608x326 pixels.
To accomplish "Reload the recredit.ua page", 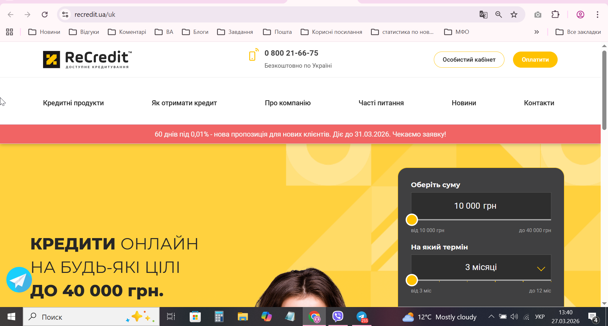I will [45, 15].
